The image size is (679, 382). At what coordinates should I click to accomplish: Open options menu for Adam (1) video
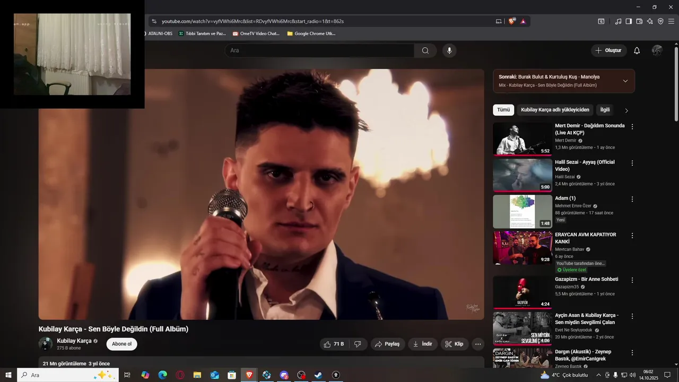632,199
